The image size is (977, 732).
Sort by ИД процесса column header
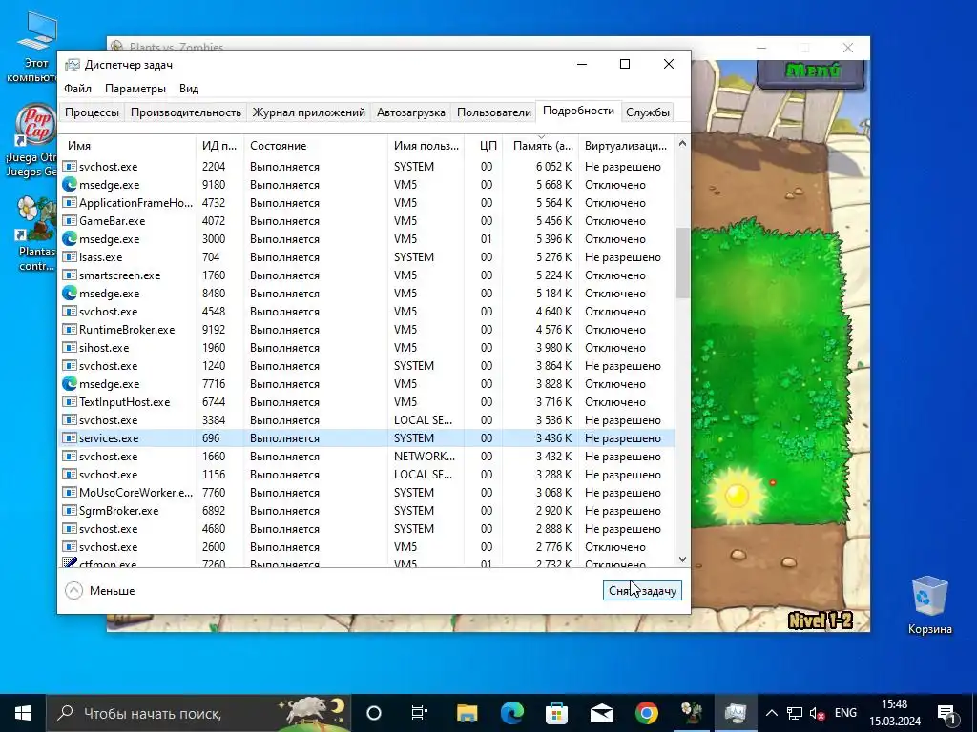click(219, 146)
